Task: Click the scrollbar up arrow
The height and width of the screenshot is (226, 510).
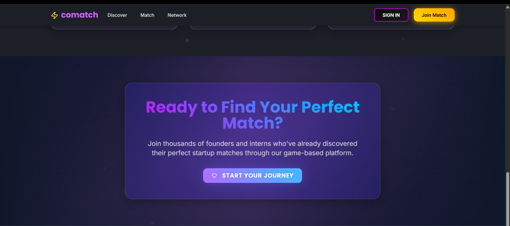Action: point(508,7)
